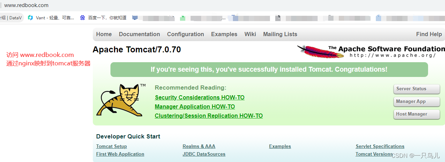Open the JDBC DataSources link
445x162 pixels.
[204, 154]
